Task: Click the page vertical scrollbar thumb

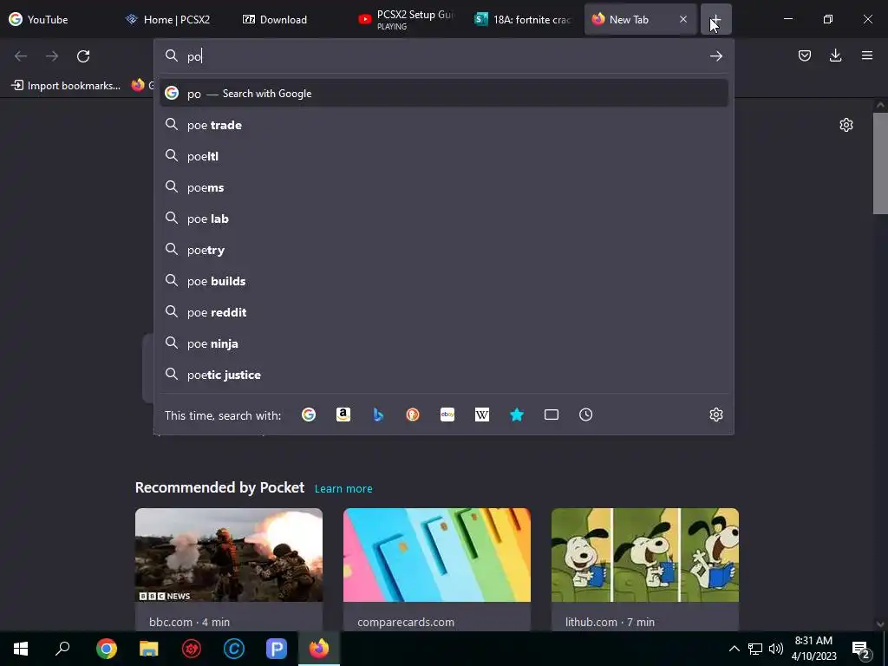Action: (x=880, y=163)
